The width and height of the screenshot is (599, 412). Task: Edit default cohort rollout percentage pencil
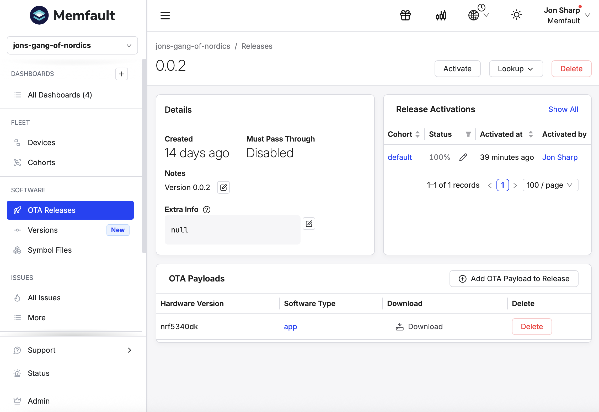(463, 157)
